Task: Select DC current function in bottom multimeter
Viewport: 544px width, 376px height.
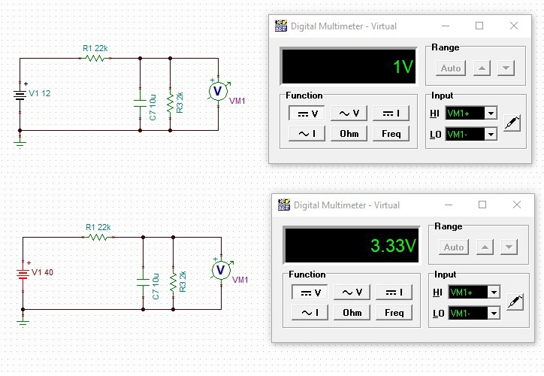Action: point(394,293)
